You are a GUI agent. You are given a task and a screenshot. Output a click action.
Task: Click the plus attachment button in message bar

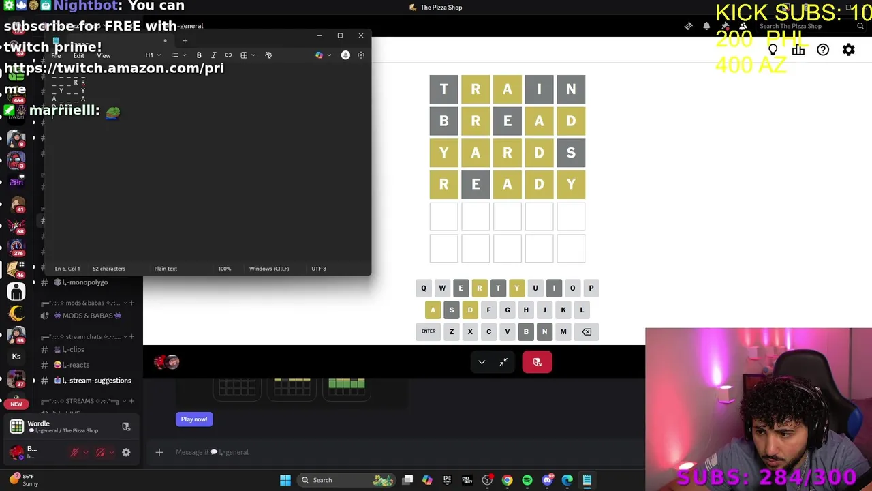(x=159, y=452)
